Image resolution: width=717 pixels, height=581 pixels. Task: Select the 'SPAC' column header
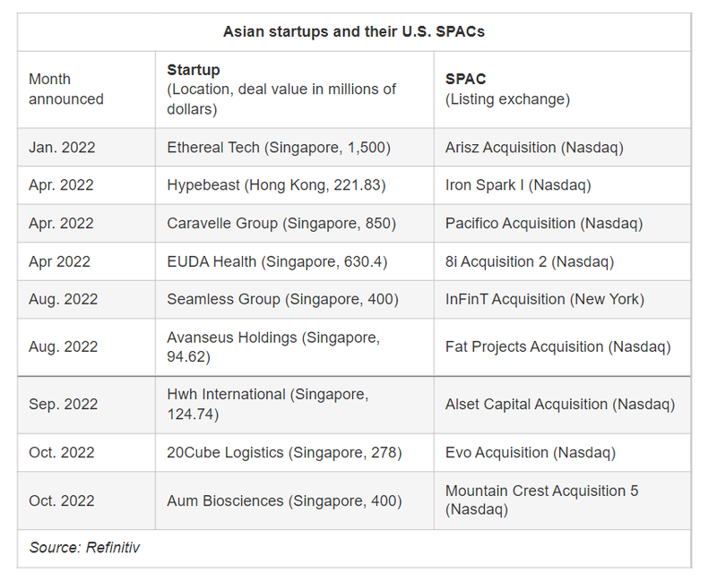tap(465, 79)
